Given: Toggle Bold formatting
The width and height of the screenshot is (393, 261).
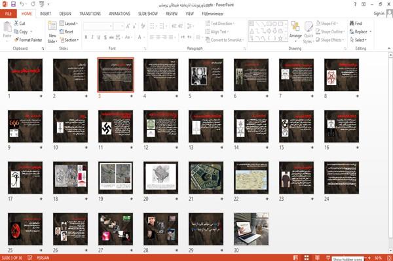Looking at the screenshot, I should point(86,37).
